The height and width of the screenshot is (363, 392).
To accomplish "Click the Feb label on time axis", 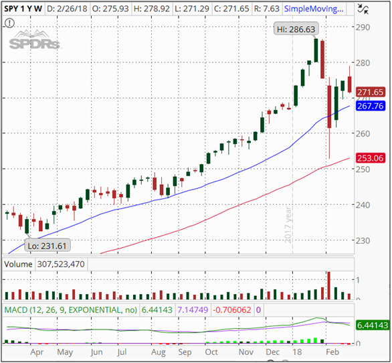I will tap(332, 352).
